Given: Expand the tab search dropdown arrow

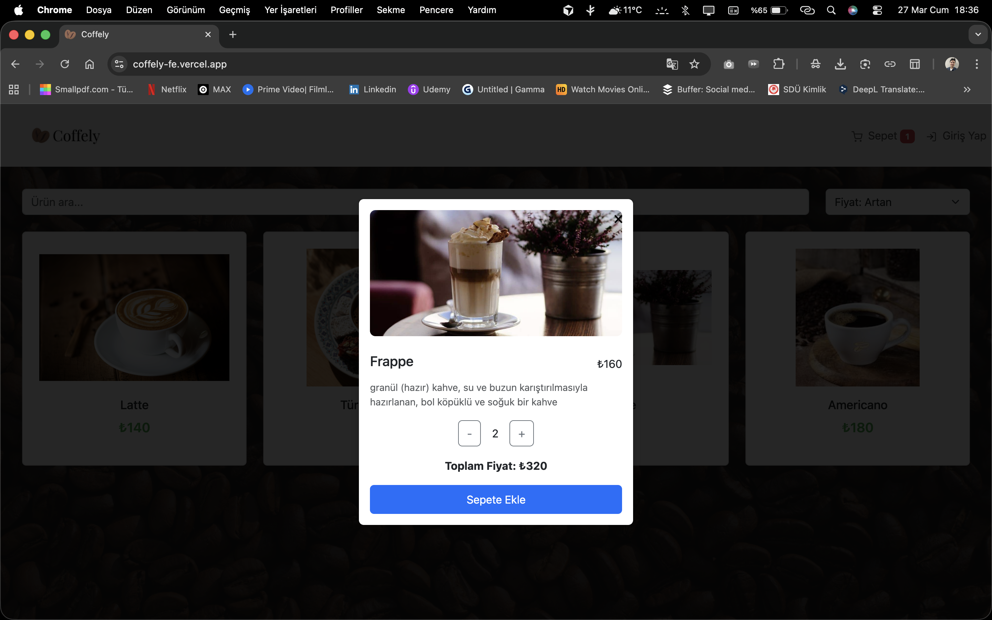Looking at the screenshot, I should (x=978, y=35).
